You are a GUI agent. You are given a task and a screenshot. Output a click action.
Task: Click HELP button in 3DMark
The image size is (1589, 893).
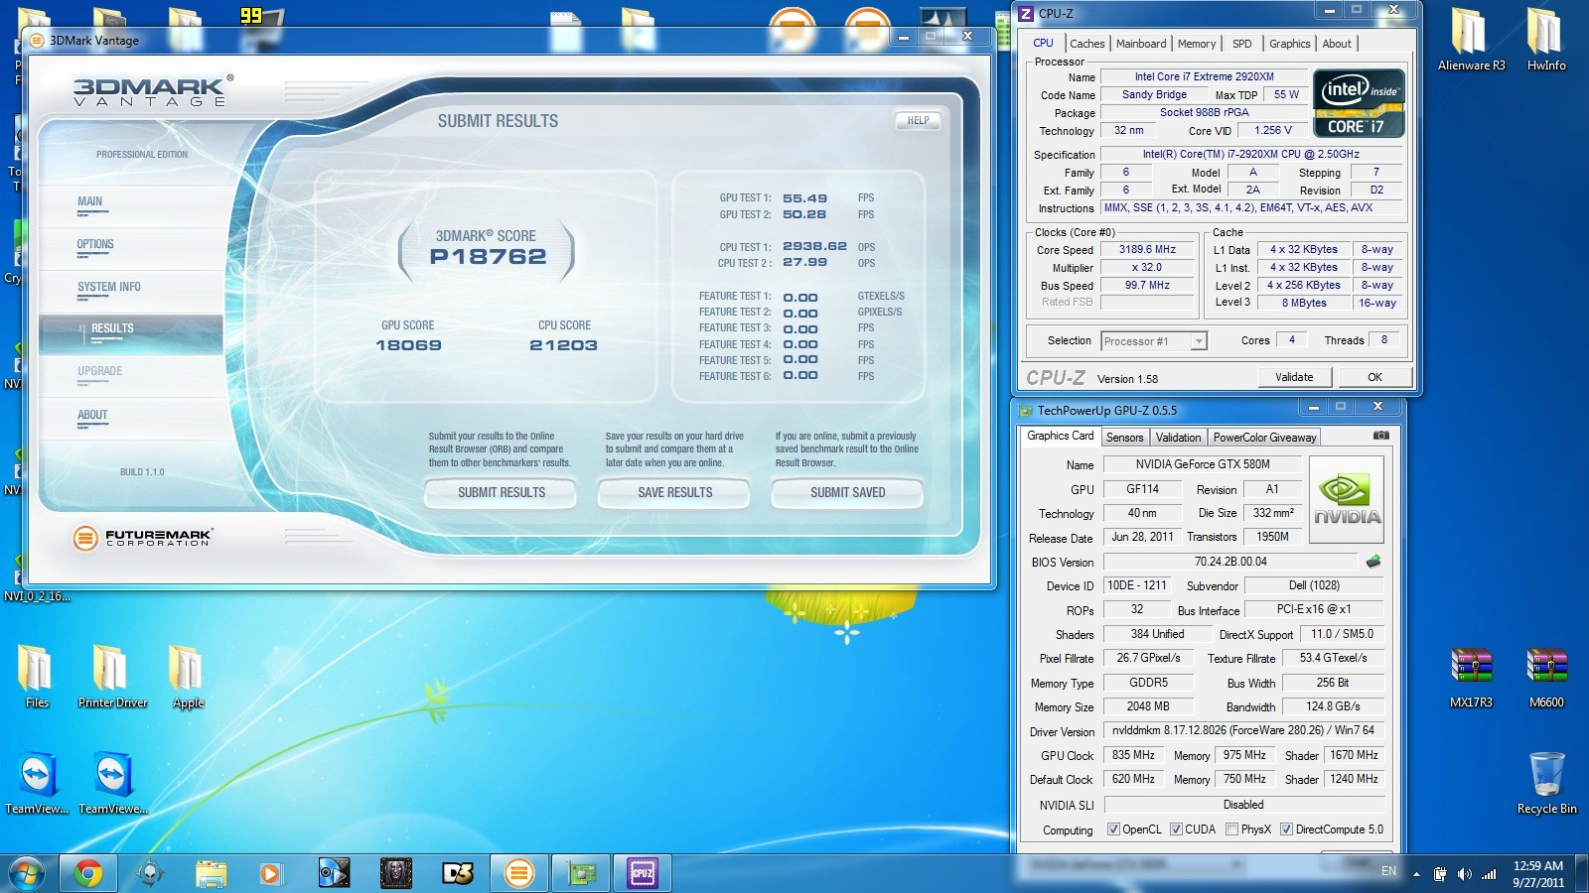tap(919, 121)
